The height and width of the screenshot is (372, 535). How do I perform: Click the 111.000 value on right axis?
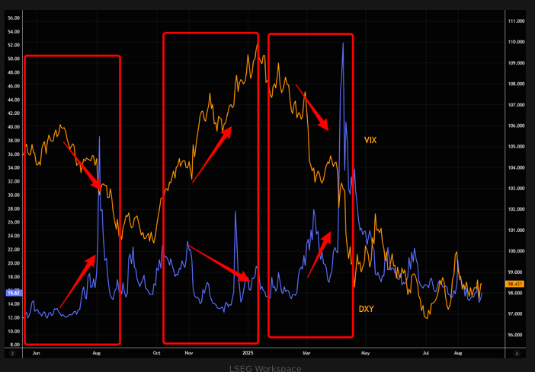point(515,21)
